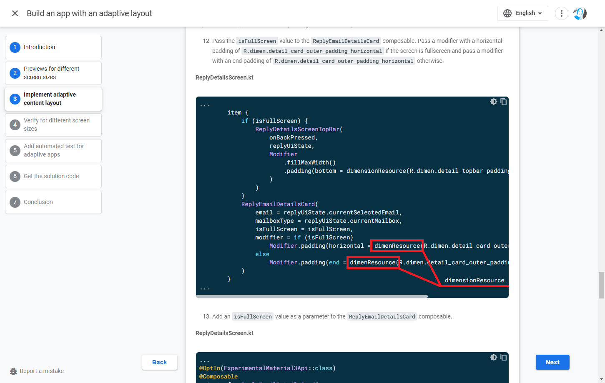Click the first ReplyDetailsScreen.kt file label
The image size is (605, 383).
click(x=224, y=77)
